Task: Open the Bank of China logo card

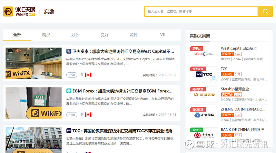Action: [x=204, y=135]
